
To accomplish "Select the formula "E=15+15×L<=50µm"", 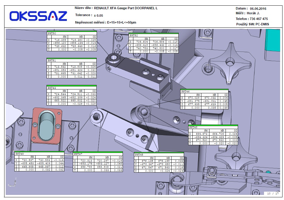I will pos(121,22).
